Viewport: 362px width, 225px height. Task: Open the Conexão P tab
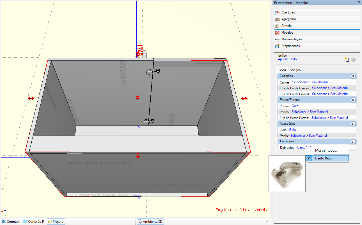coord(34,222)
